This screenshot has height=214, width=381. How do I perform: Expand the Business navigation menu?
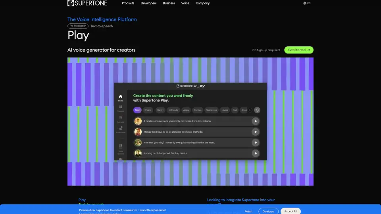pyautogui.click(x=169, y=3)
